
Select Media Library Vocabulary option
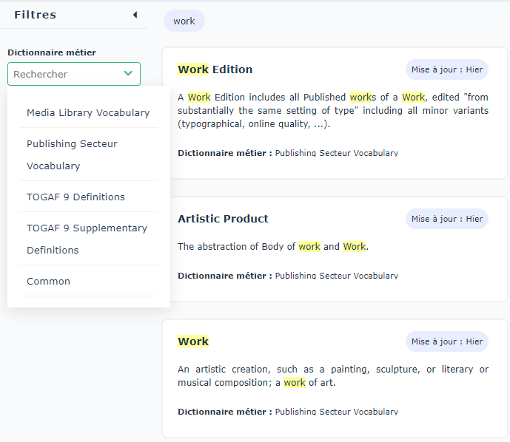[88, 112]
